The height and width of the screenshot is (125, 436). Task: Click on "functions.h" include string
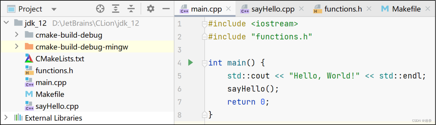(282, 37)
